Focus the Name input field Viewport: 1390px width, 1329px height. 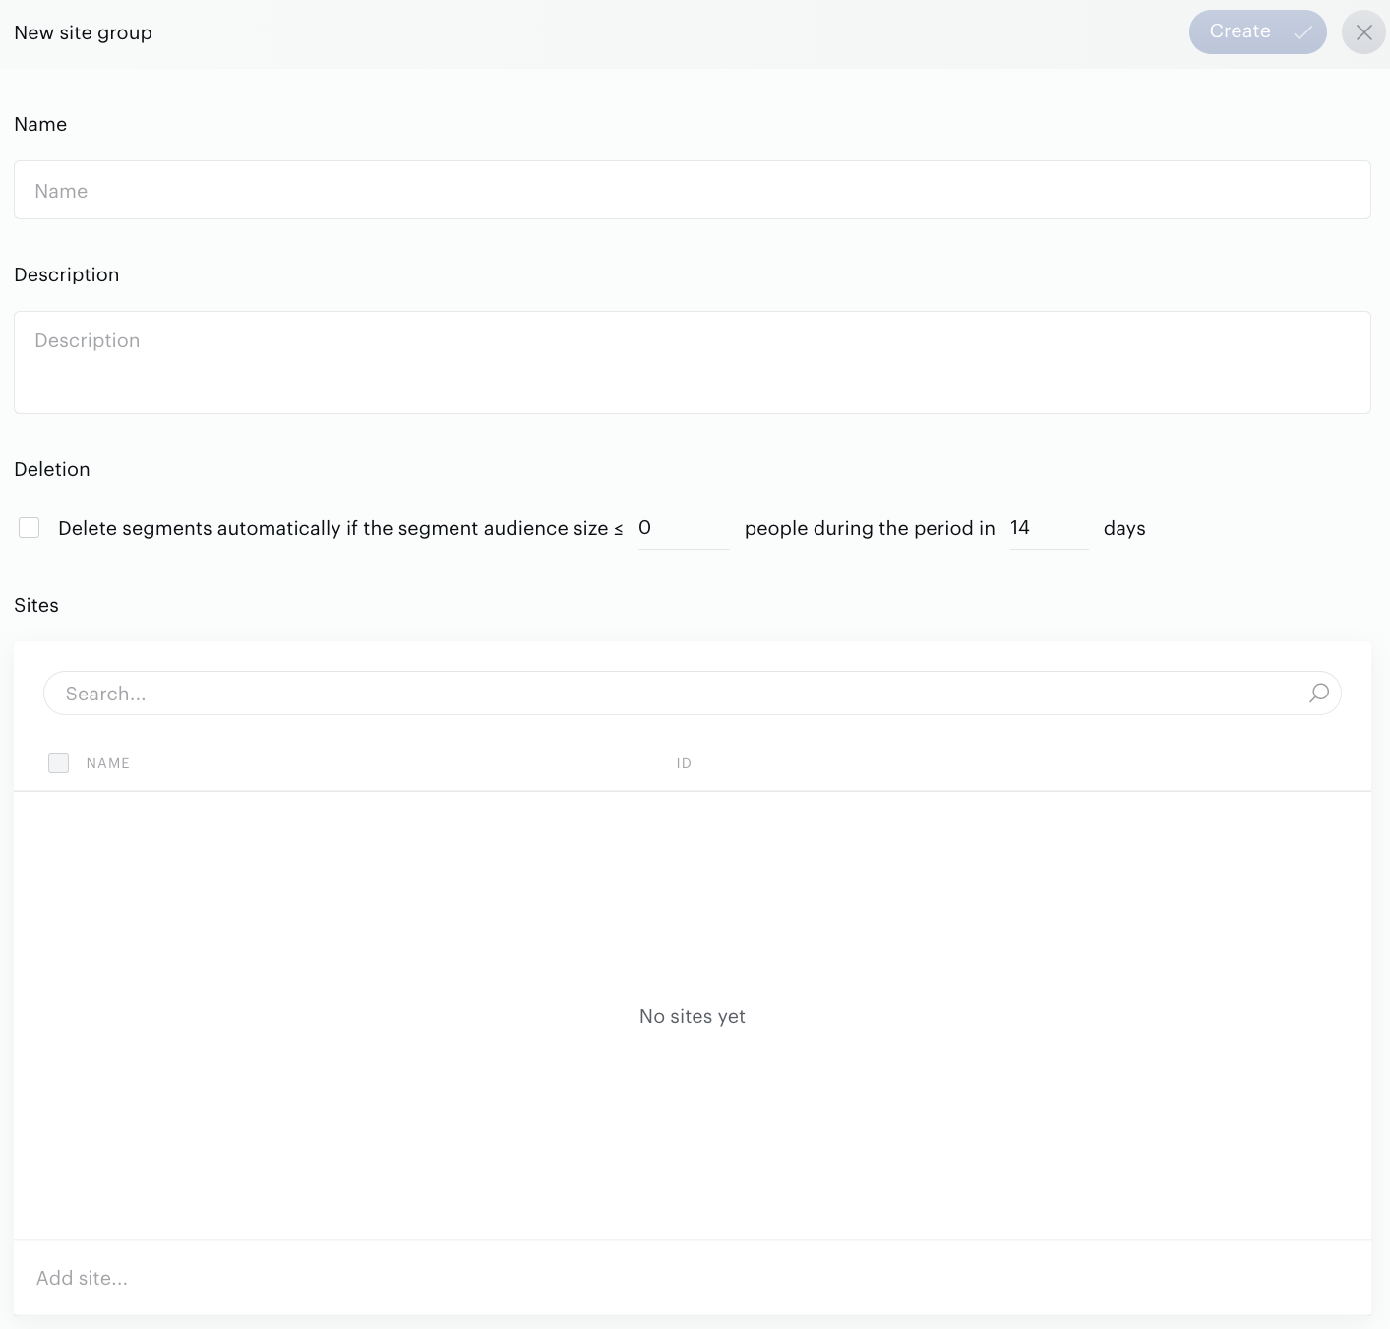click(693, 190)
